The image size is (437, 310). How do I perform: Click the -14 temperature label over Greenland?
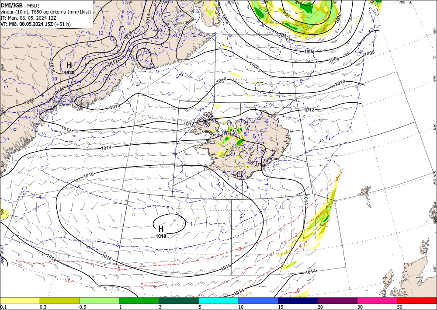point(129,13)
